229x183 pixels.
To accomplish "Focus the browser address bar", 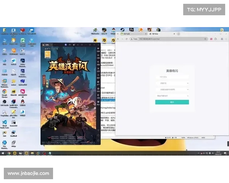I will [x=169, y=39].
